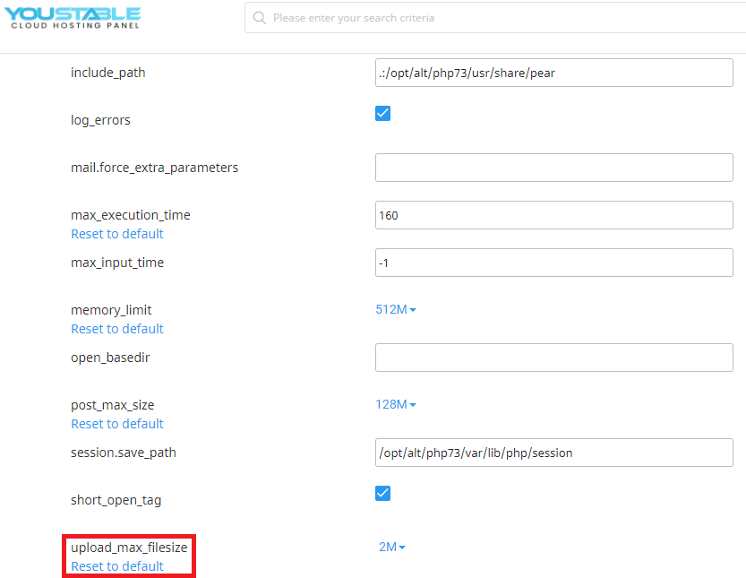Edit the max_execution_time value
This screenshot has height=578, width=746.
(x=553, y=215)
